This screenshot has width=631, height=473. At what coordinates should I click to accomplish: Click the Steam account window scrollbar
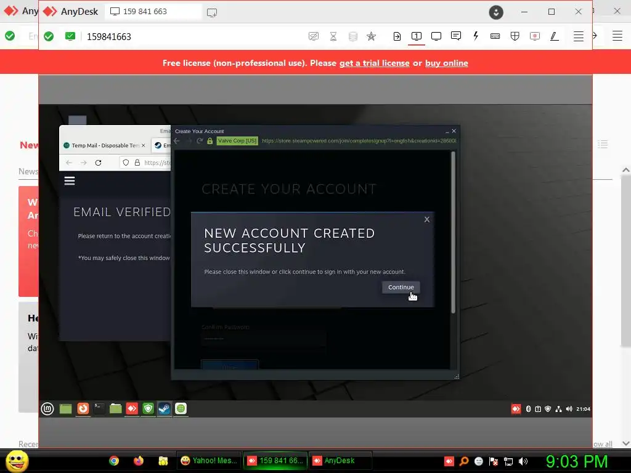pyautogui.click(x=453, y=232)
